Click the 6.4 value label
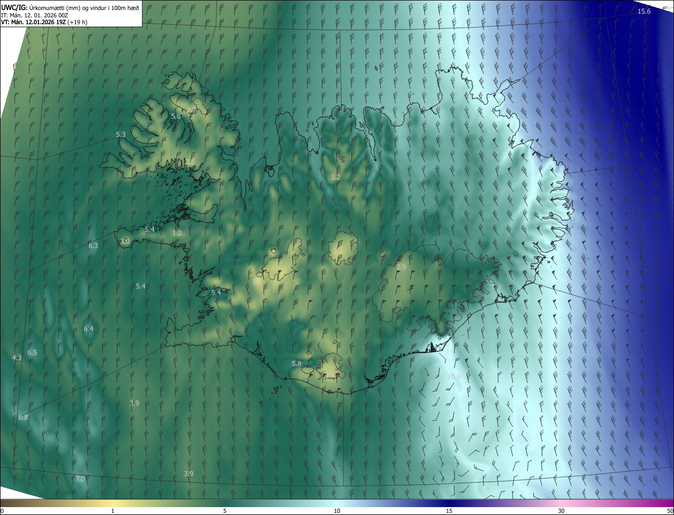This screenshot has height=515, width=674. [x=88, y=329]
